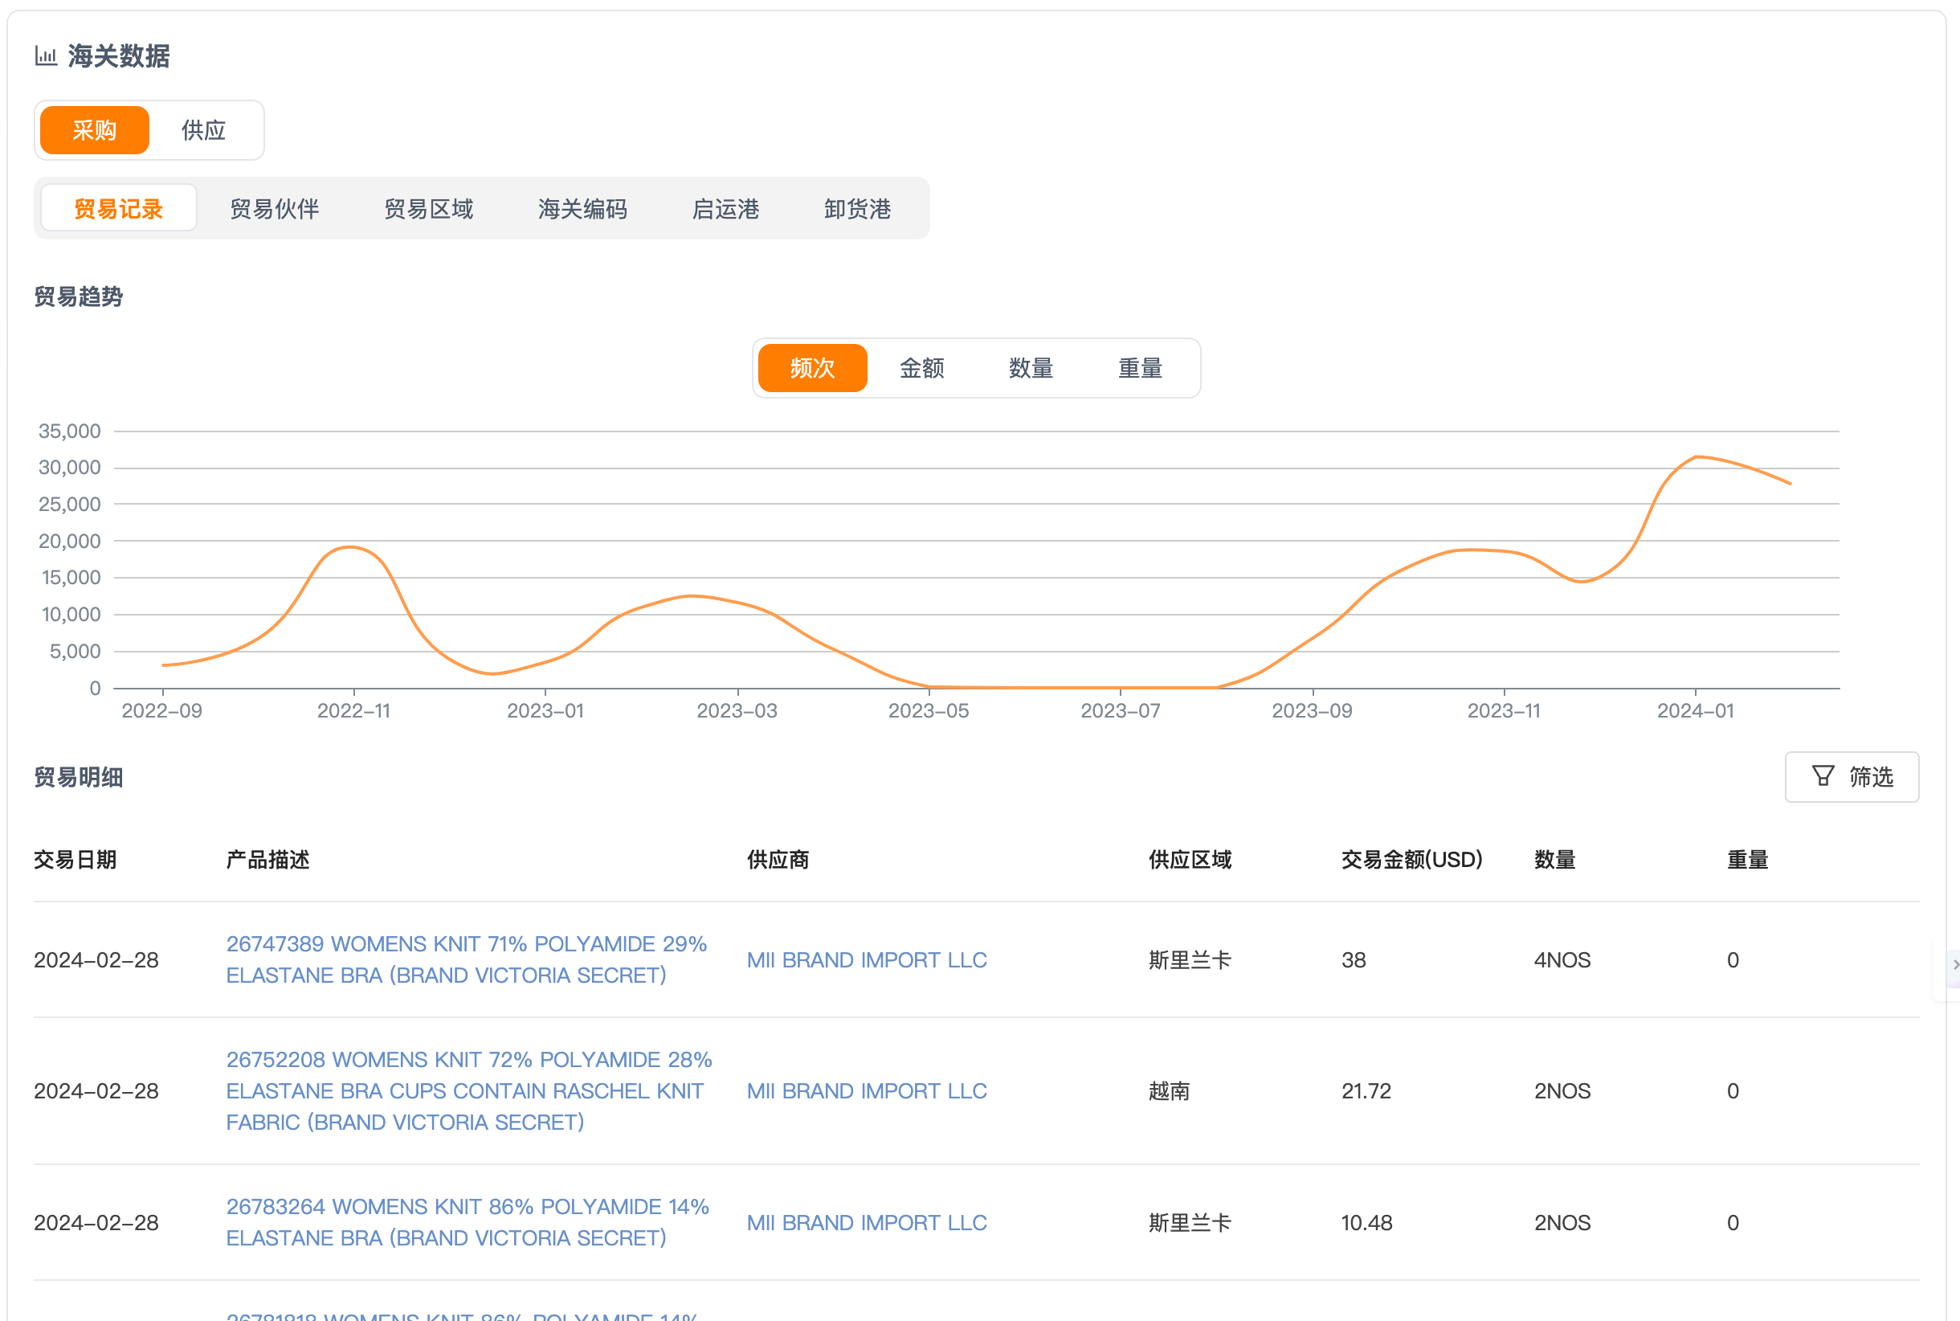Screen dimensions: 1960x1321
Task: Open the 贸易伙伴 tab
Action: click(x=275, y=209)
